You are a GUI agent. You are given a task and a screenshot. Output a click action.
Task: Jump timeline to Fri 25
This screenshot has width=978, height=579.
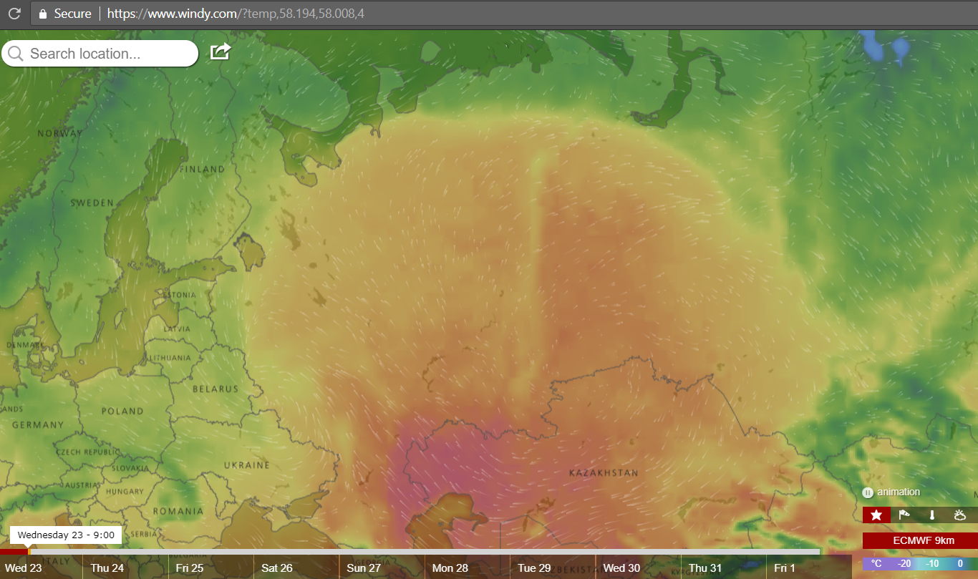pyautogui.click(x=190, y=568)
